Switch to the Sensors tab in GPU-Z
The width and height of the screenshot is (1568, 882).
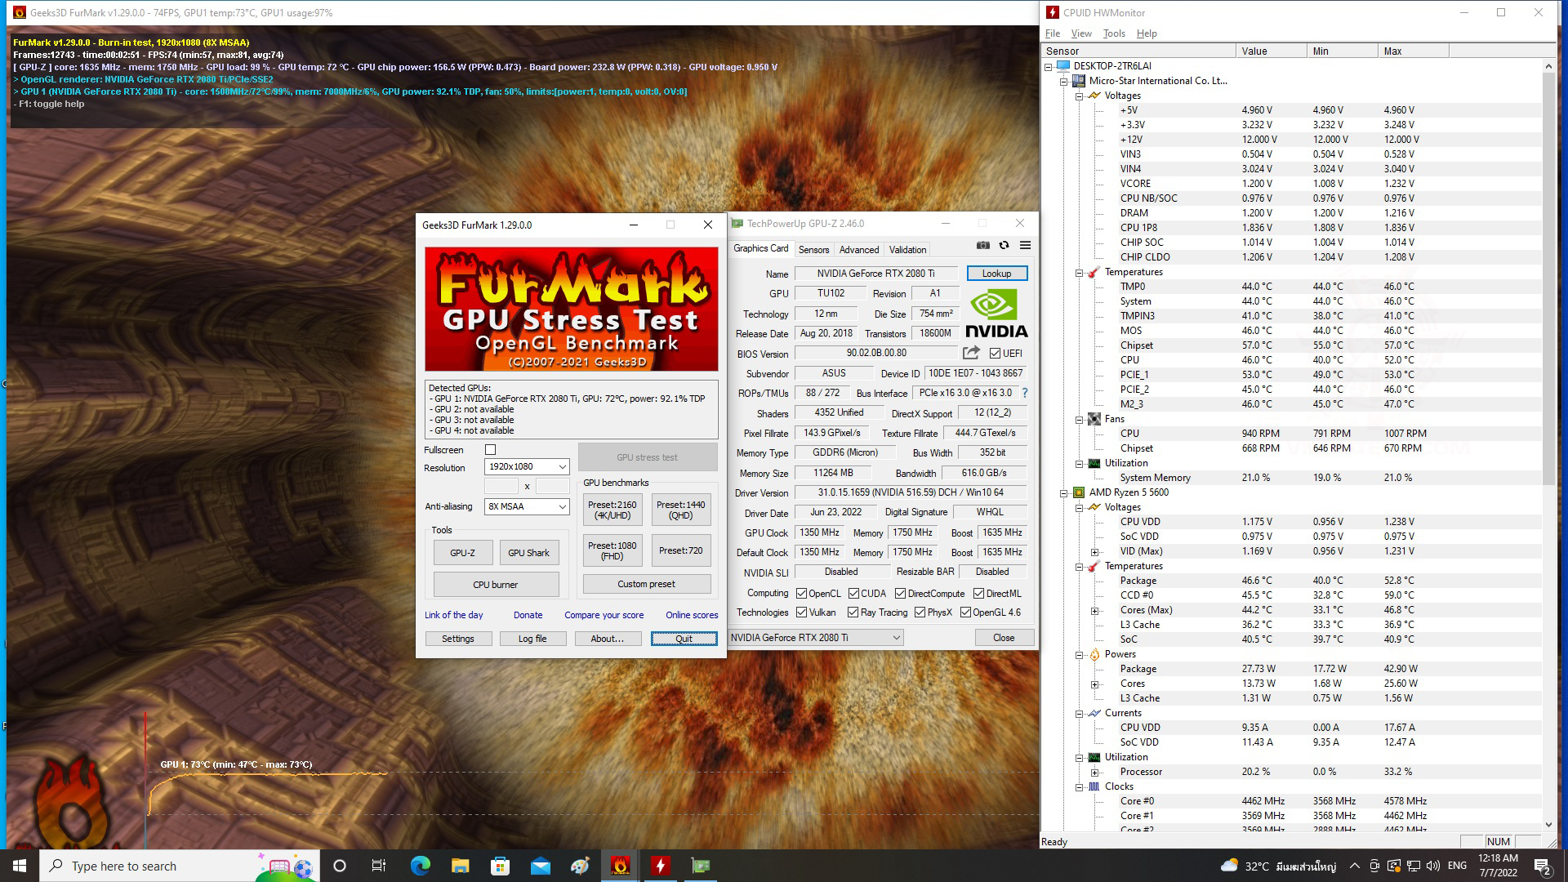coord(813,250)
